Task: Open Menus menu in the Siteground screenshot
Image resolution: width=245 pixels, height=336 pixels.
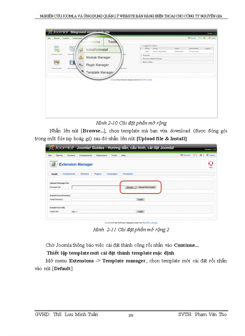Action: [57, 38]
